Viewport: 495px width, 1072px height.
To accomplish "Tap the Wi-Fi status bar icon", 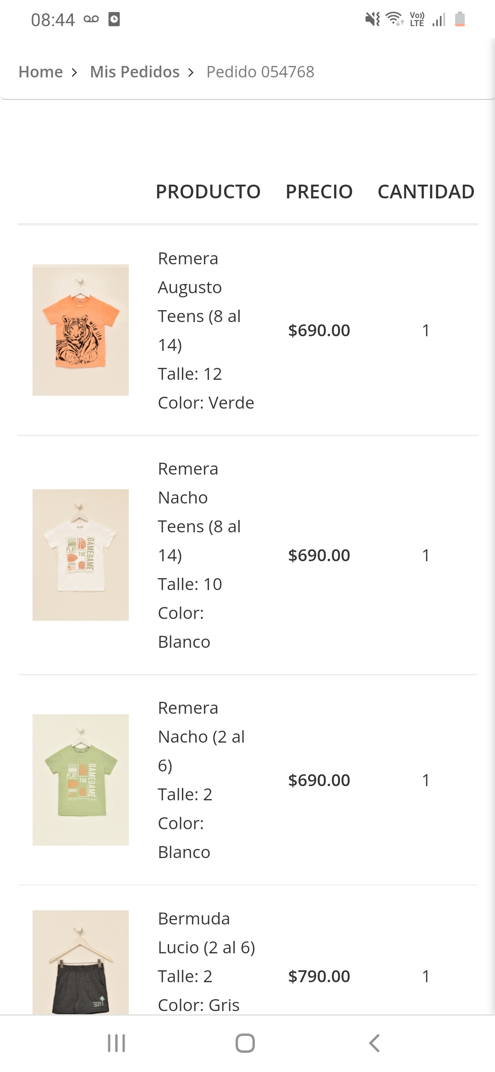I will [394, 19].
